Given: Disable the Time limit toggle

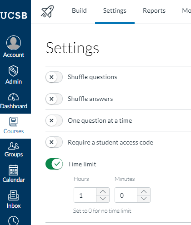Looking at the screenshot, I should pyautogui.click(x=54, y=164).
